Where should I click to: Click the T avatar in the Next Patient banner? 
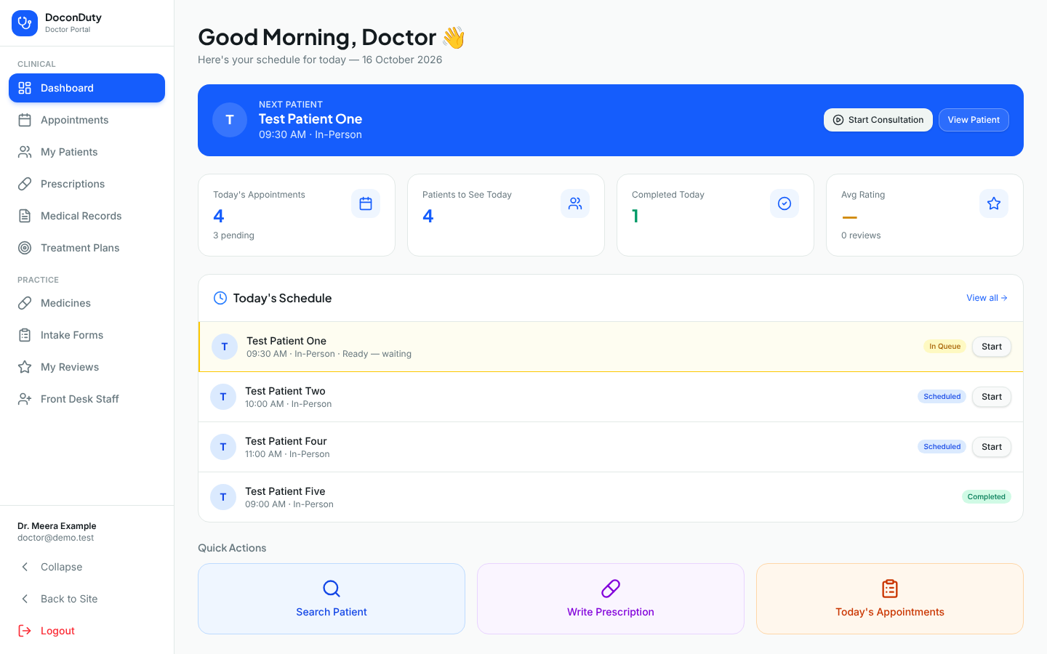pyautogui.click(x=230, y=120)
